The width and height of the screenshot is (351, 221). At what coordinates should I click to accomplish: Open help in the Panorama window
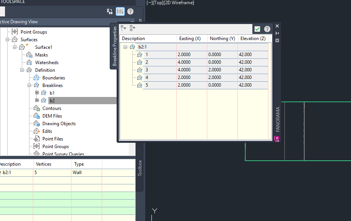(267, 29)
